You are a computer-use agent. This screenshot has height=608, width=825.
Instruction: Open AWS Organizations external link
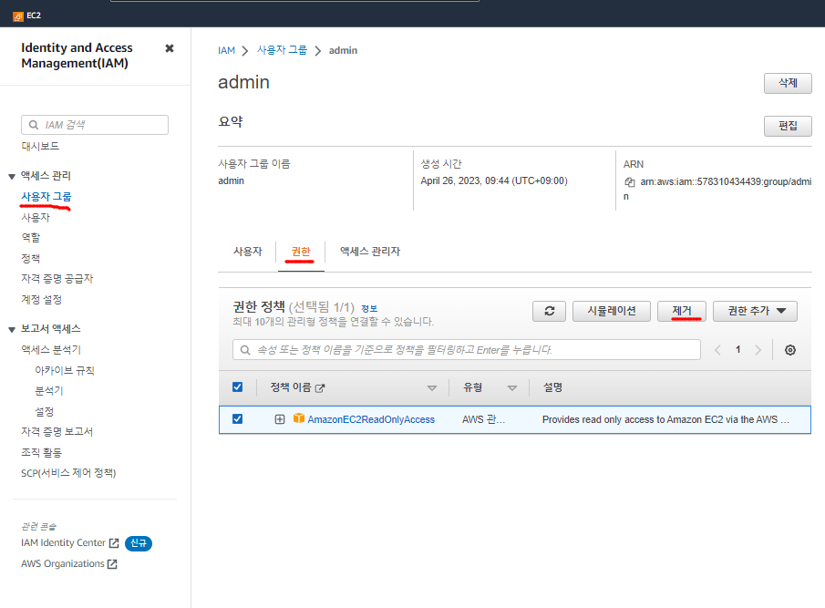[x=63, y=564]
